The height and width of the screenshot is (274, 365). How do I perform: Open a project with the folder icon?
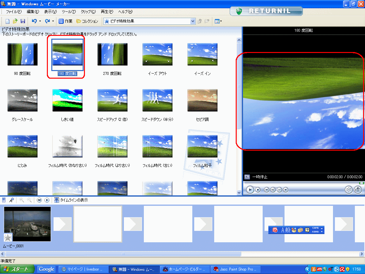click(x=15, y=21)
